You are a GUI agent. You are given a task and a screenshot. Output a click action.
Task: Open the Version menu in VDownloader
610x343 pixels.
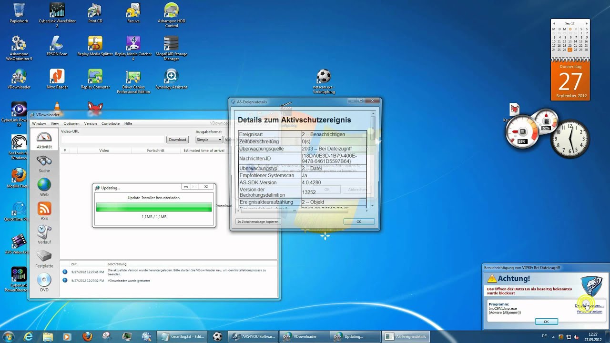click(91, 123)
